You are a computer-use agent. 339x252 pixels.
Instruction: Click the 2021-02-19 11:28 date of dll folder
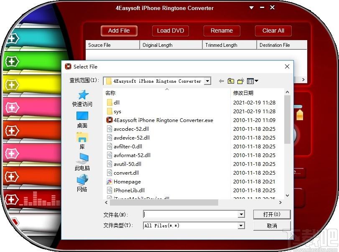[254, 102]
